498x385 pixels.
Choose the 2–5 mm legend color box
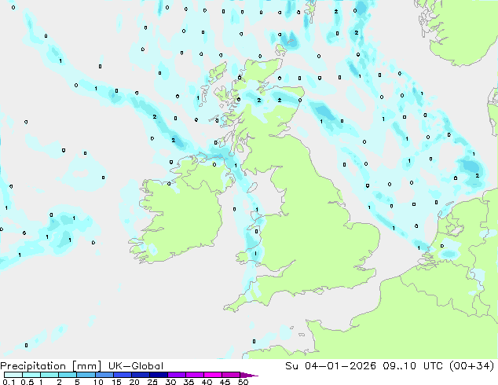tap(68, 375)
